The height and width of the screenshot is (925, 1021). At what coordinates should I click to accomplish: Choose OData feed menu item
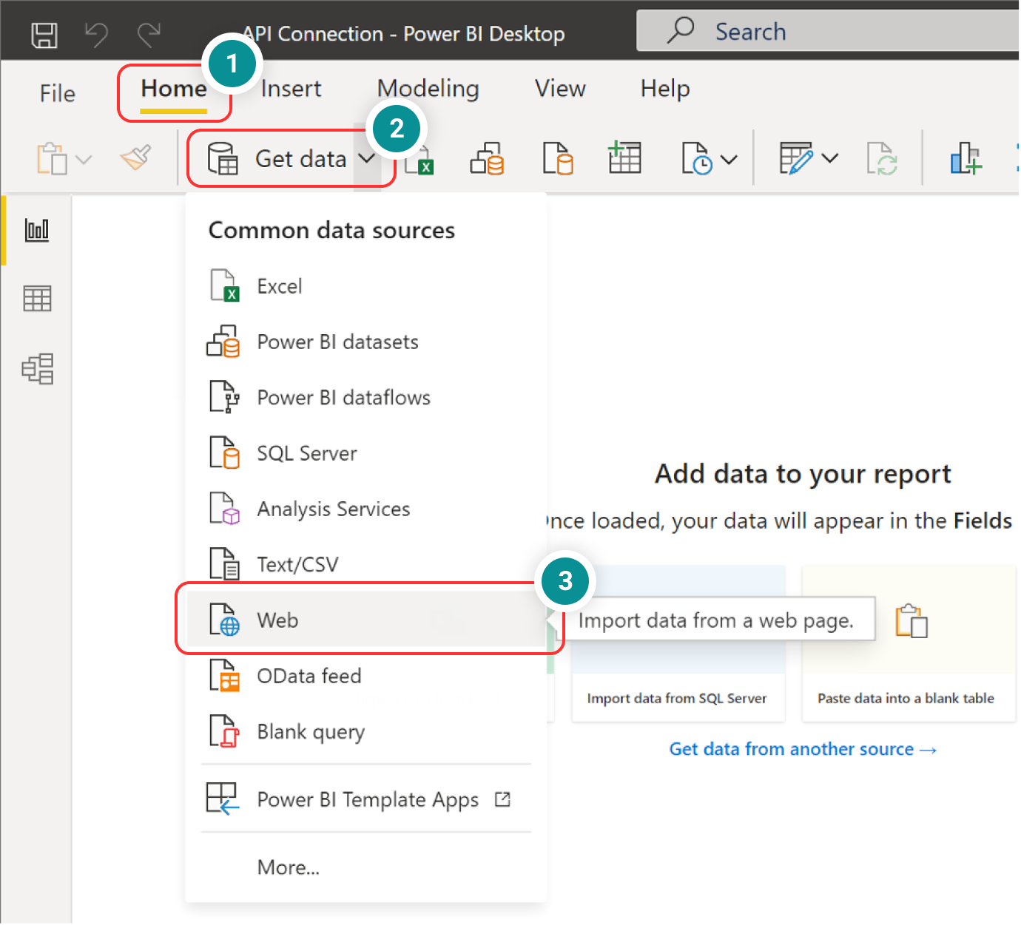pyautogui.click(x=366, y=676)
